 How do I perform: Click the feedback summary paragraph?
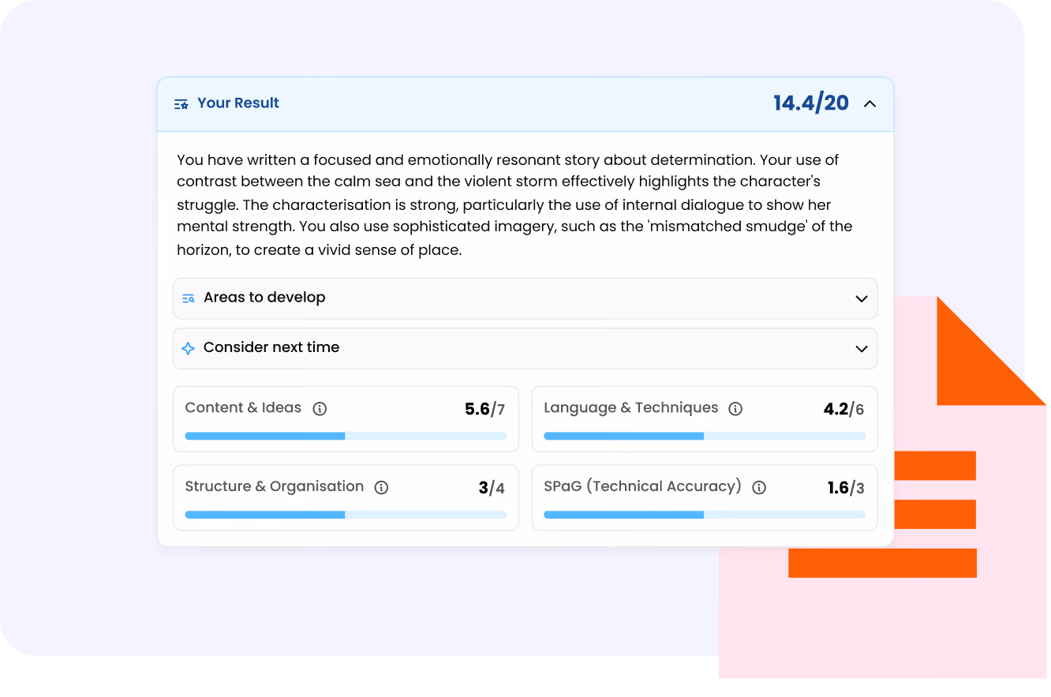click(x=515, y=205)
